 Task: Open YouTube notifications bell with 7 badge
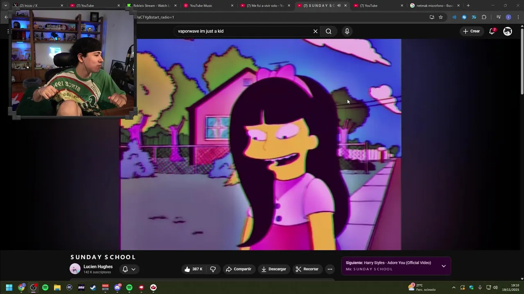point(492,31)
